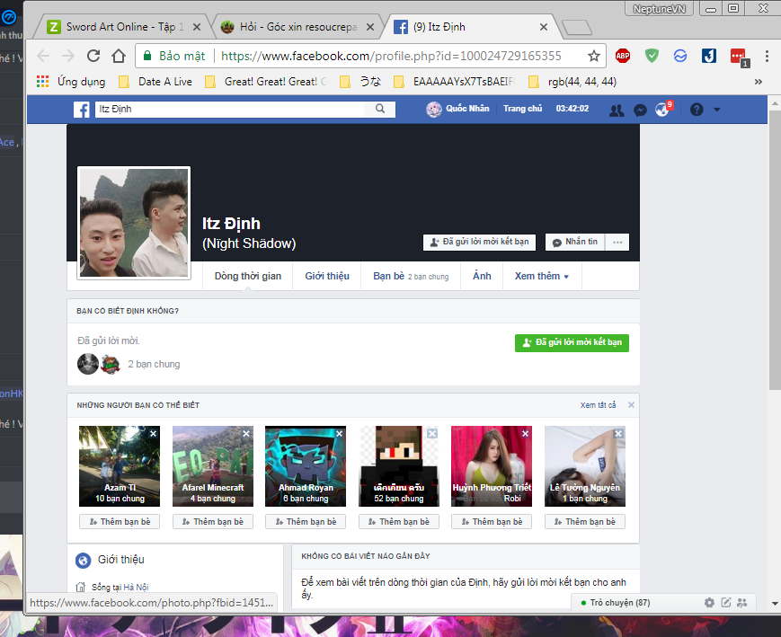
Task: Click the browser back arrow
Action: 43,56
